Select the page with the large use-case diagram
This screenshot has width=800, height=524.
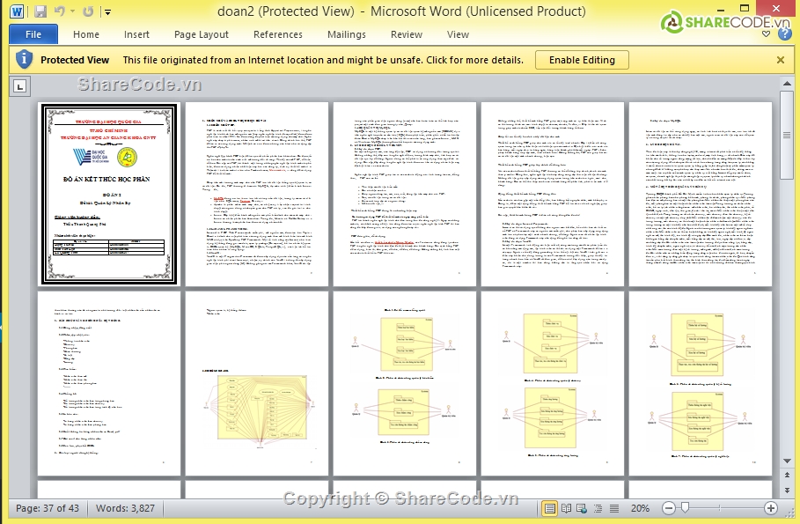pos(257,383)
